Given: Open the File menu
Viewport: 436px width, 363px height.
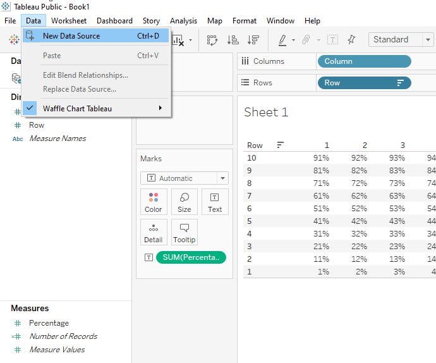Looking at the screenshot, I should (10, 21).
